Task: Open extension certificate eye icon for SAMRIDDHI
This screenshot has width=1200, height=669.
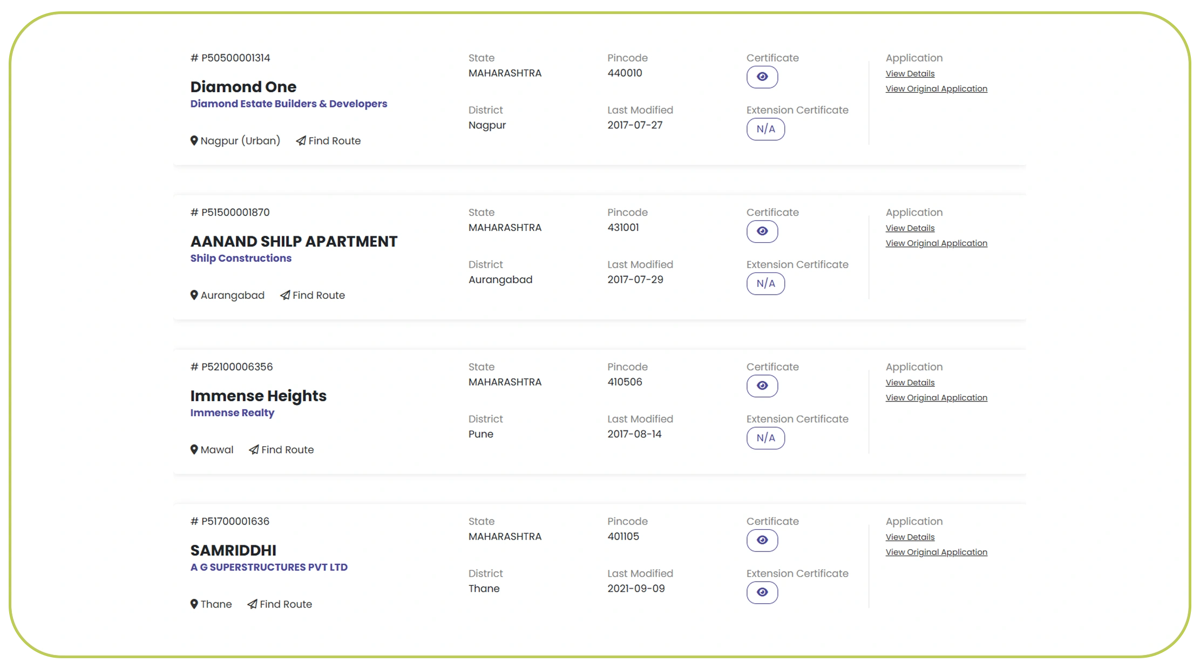Action: point(762,592)
